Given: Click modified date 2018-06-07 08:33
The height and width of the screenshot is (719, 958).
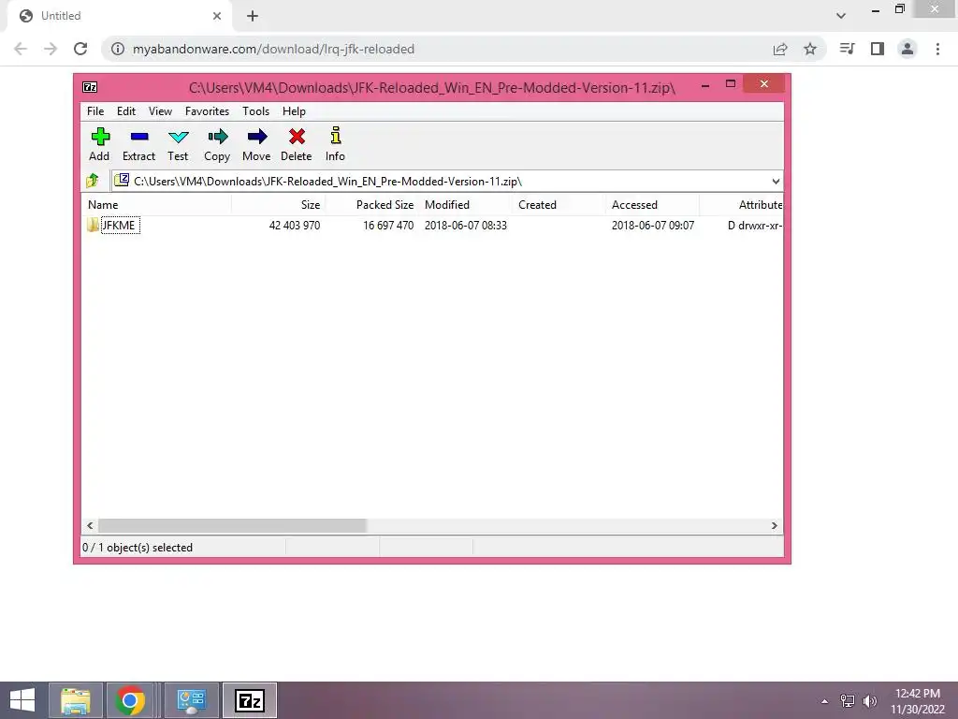Looking at the screenshot, I should [x=466, y=225].
